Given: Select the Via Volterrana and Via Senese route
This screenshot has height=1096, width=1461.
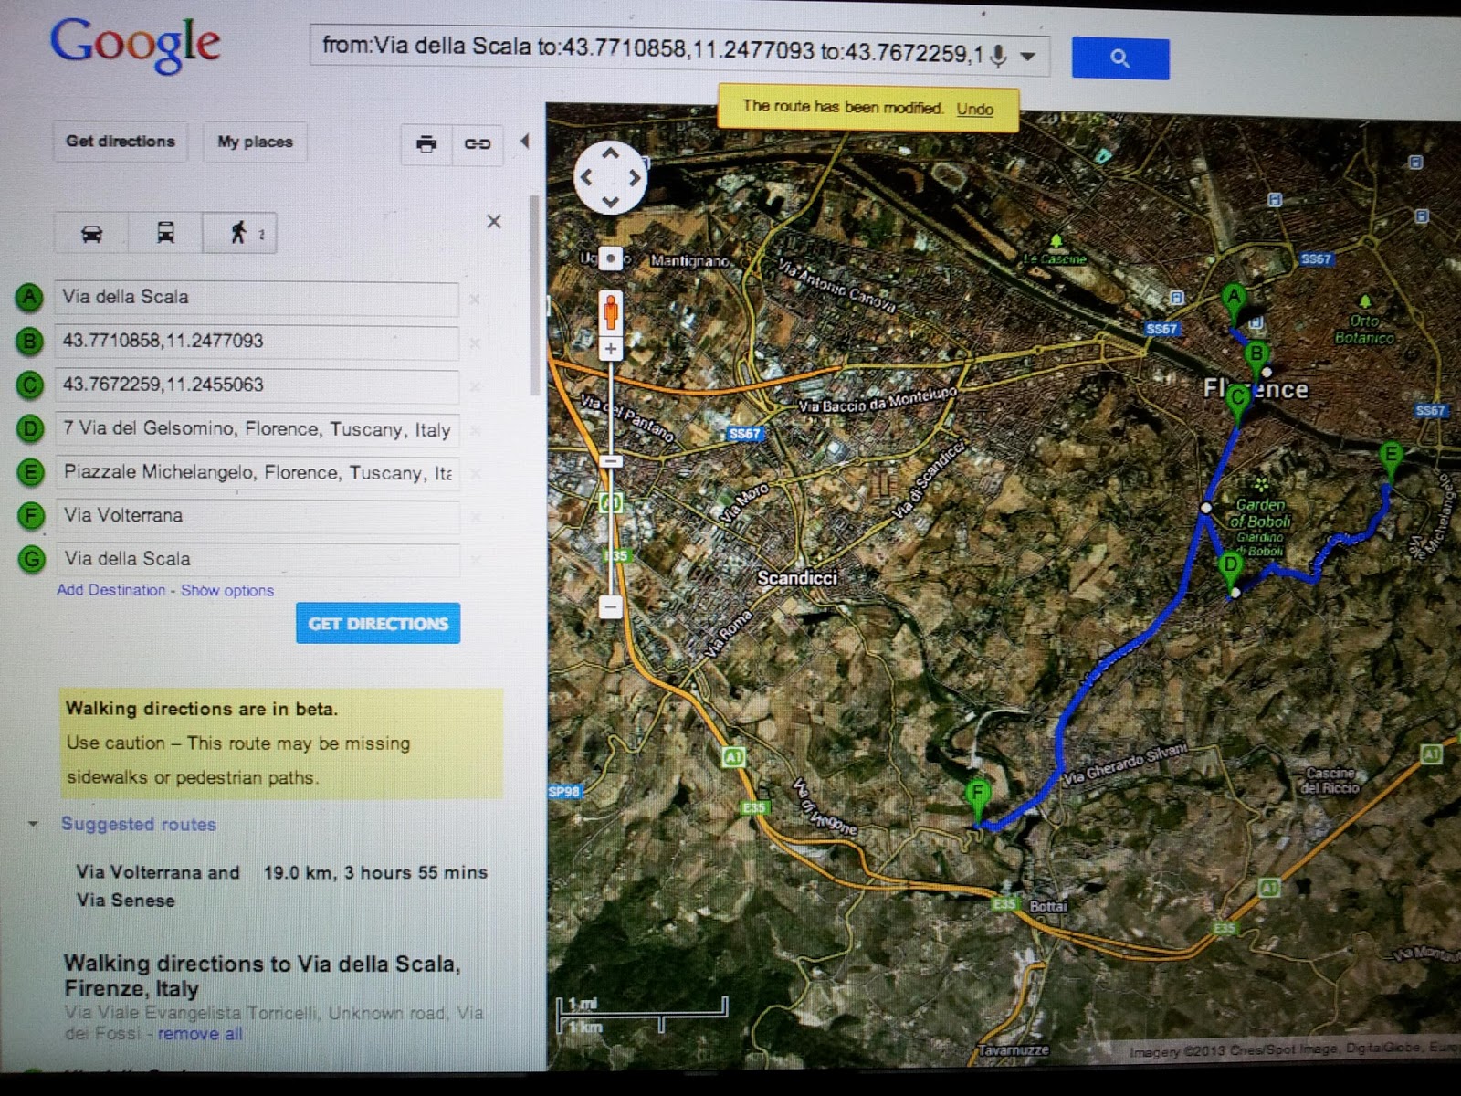Looking at the screenshot, I should point(281,886).
